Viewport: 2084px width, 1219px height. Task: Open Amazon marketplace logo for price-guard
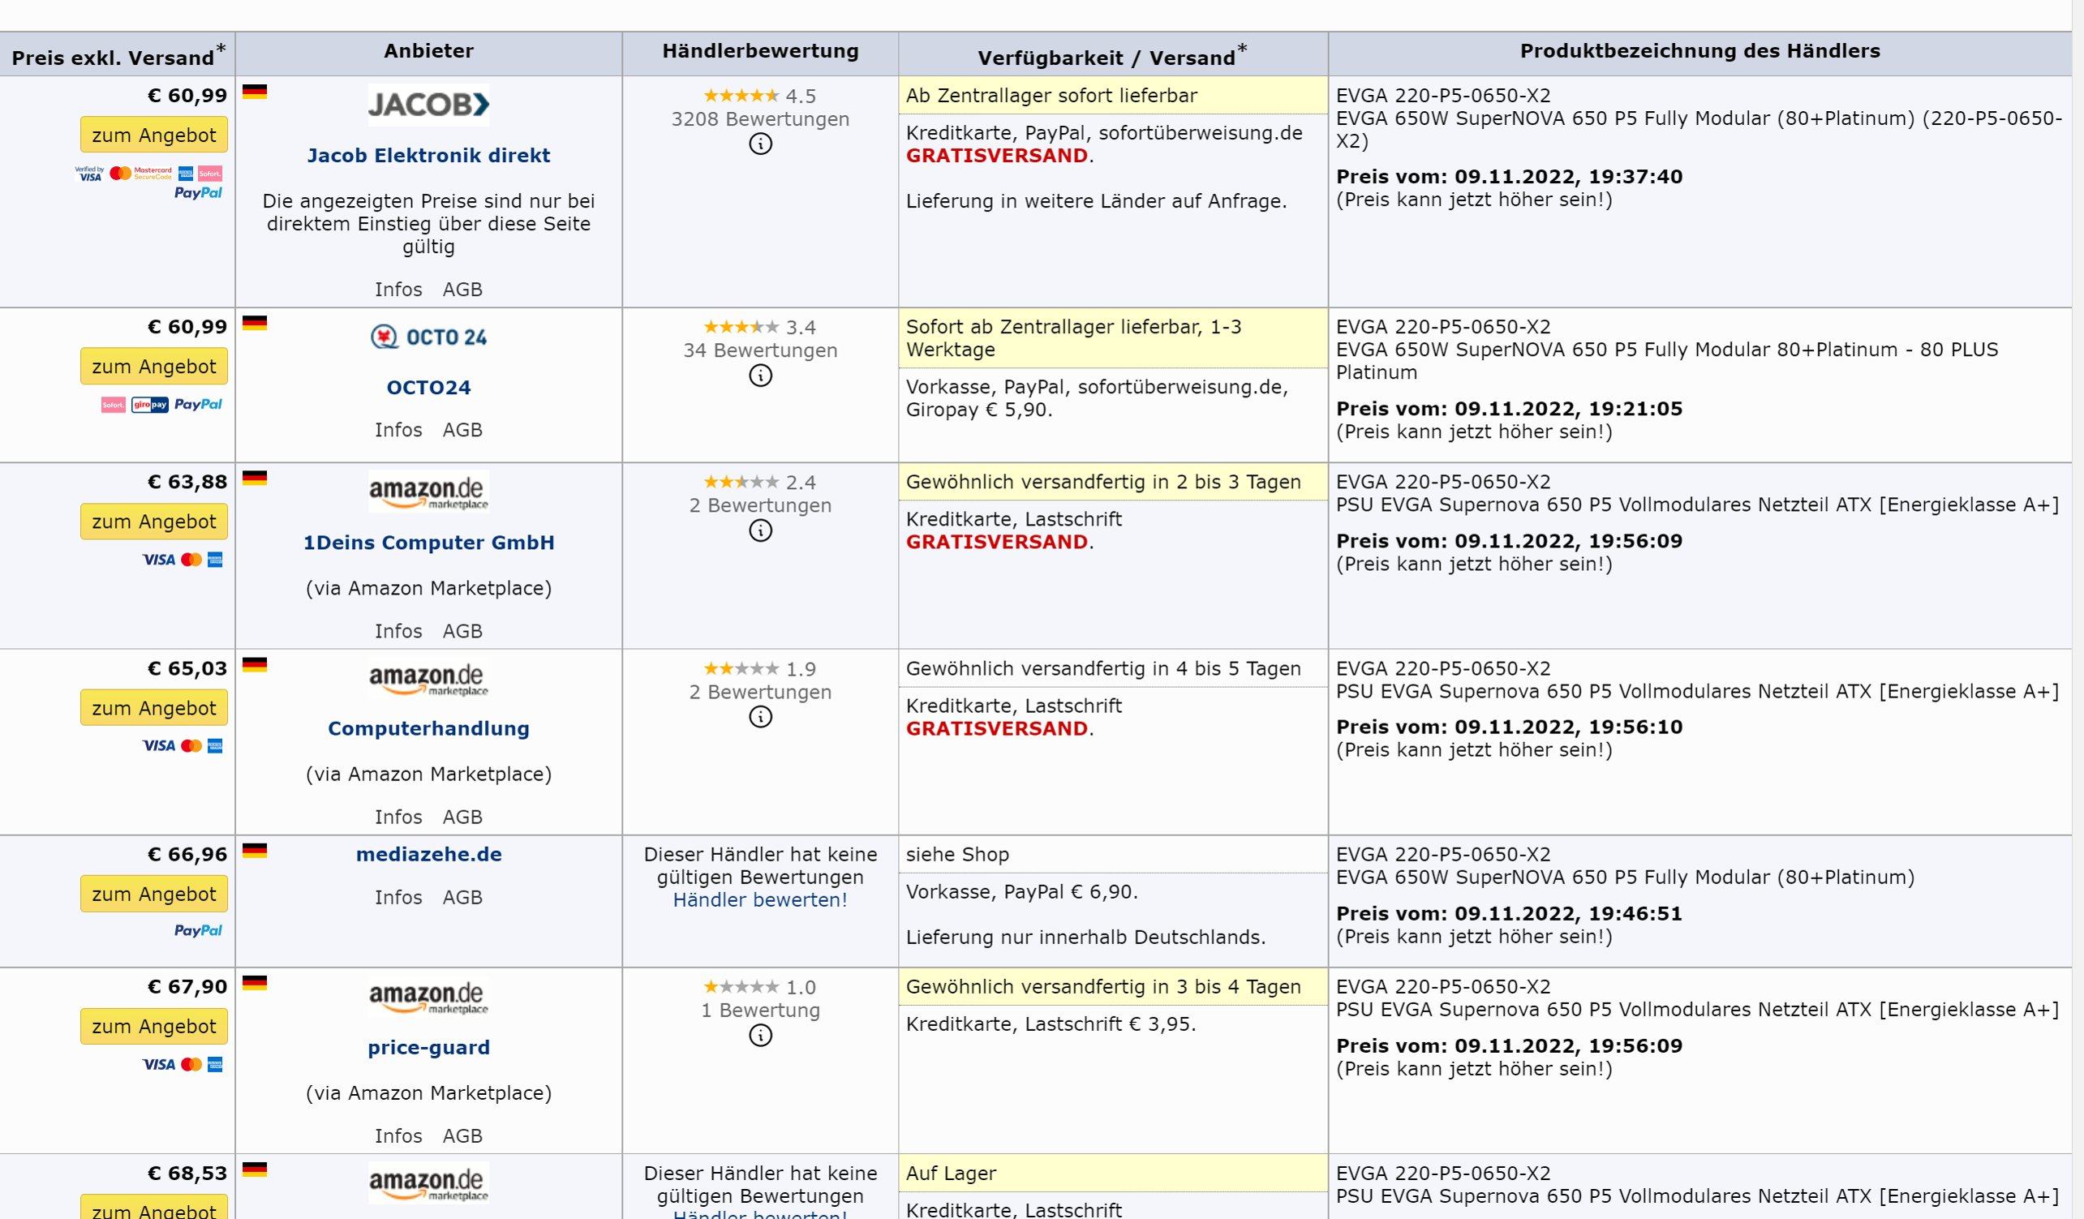coord(428,997)
